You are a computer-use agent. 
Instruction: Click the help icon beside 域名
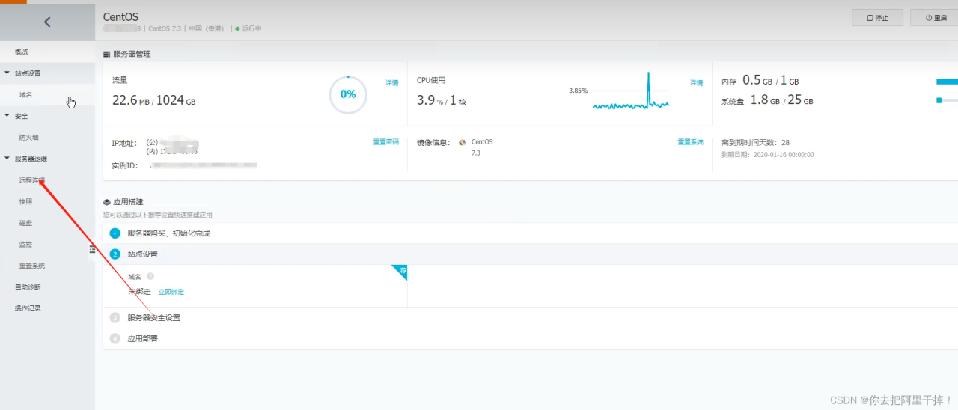click(150, 276)
